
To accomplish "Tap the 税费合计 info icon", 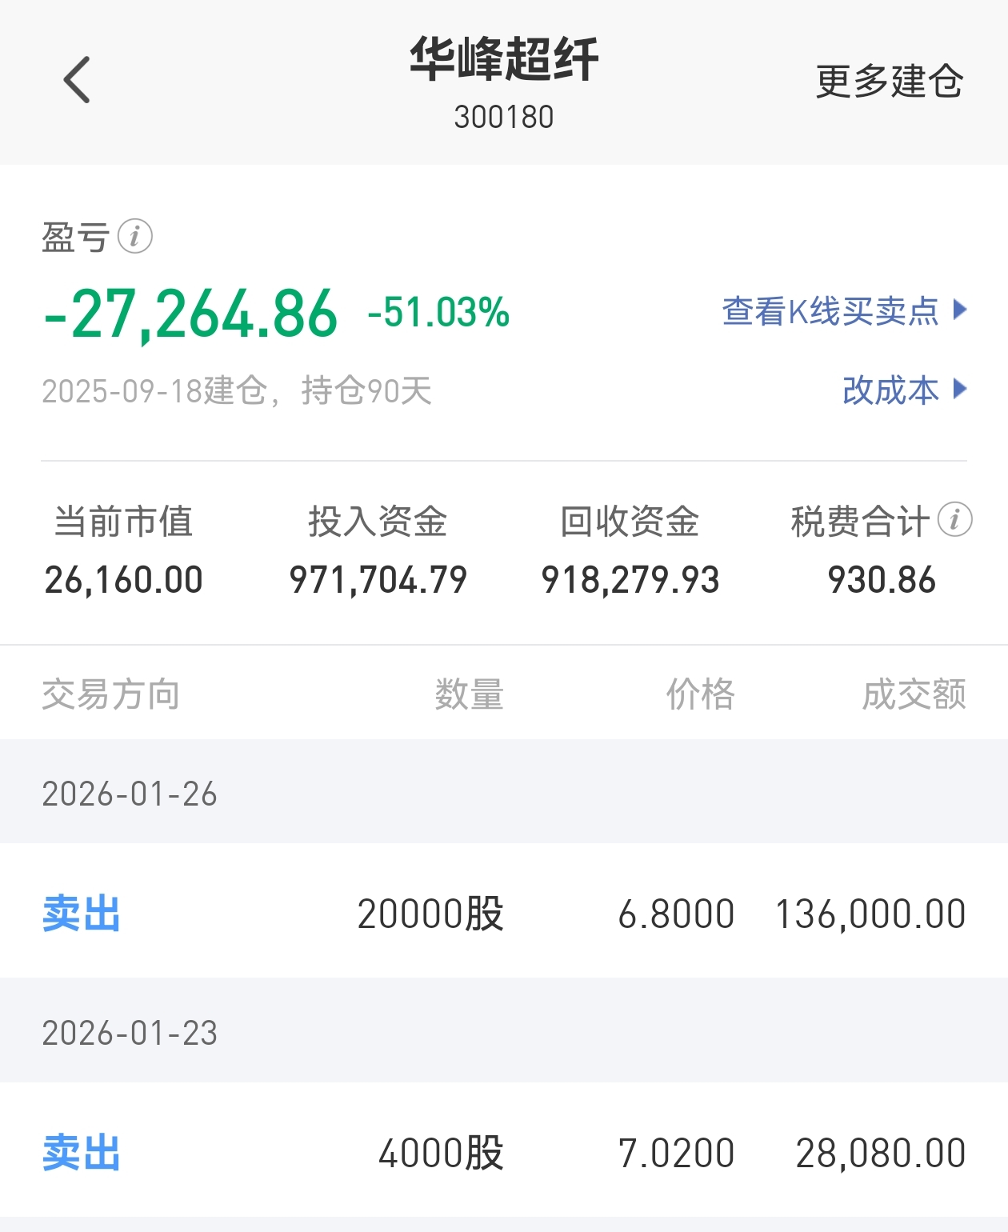I will (x=954, y=520).
